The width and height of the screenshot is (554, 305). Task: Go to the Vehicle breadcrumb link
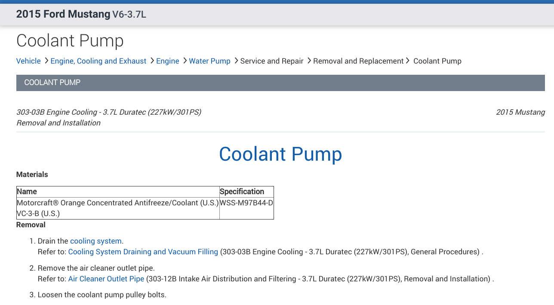click(28, 61)
